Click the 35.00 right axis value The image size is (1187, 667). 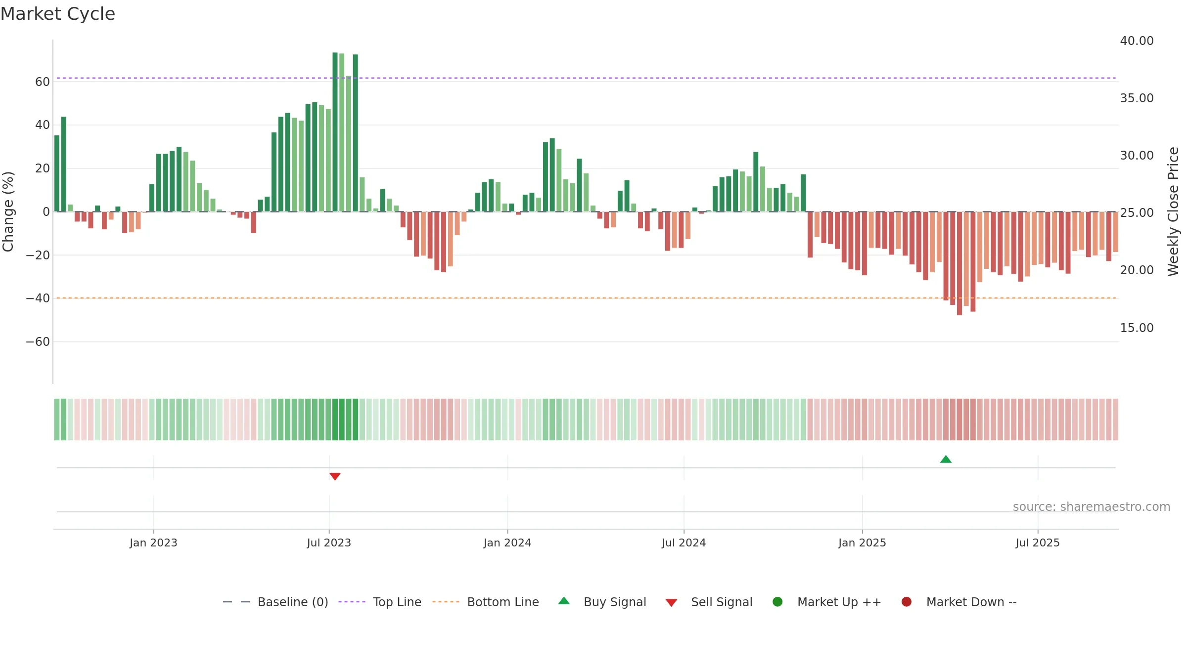[1137, 98]
